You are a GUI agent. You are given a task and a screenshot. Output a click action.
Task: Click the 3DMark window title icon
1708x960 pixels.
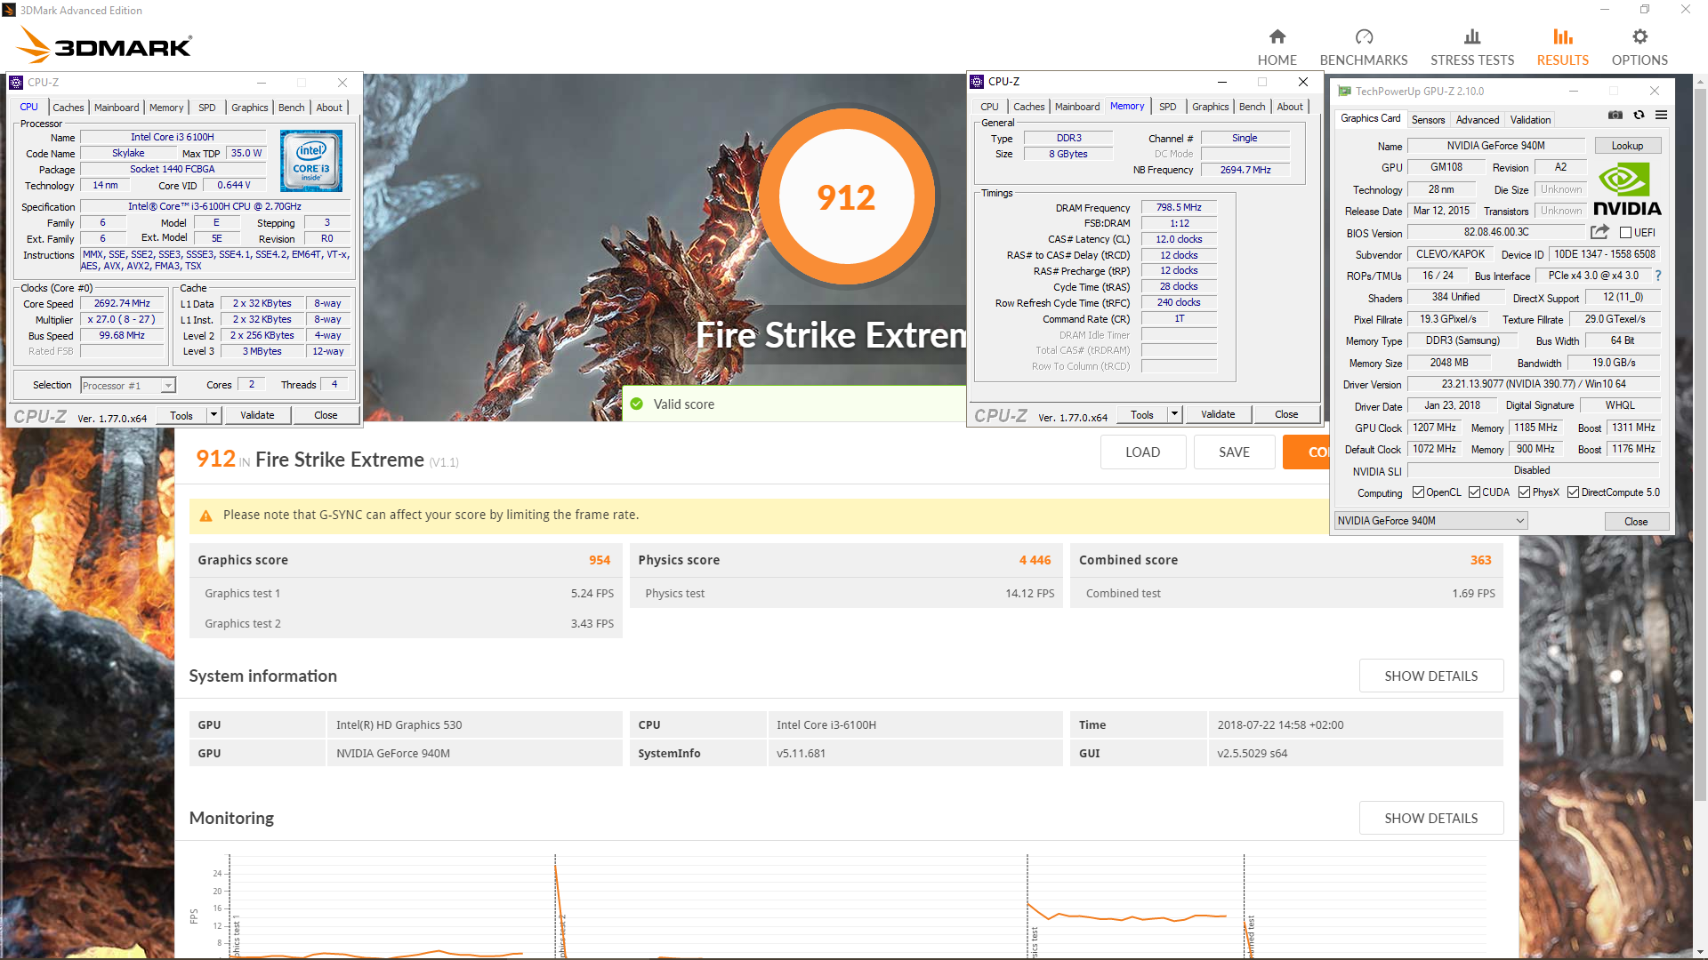coord(9,11)
